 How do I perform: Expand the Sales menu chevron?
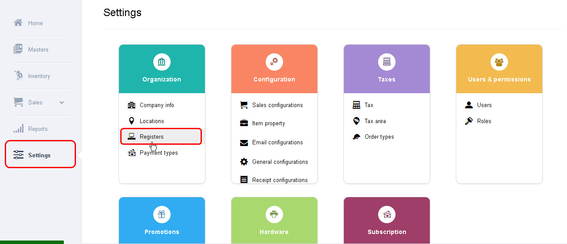[x=62, y=103]
